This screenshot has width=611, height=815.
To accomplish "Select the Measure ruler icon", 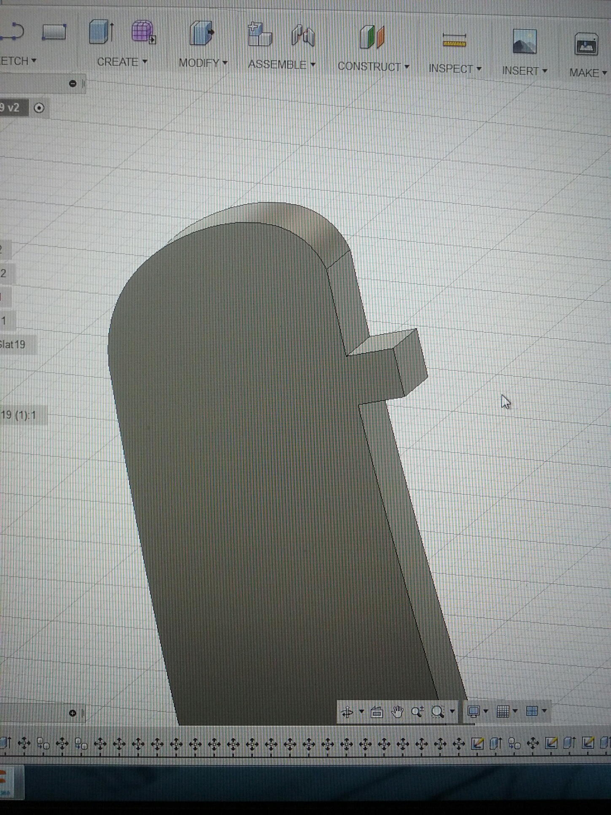I will tap(454, 40).
